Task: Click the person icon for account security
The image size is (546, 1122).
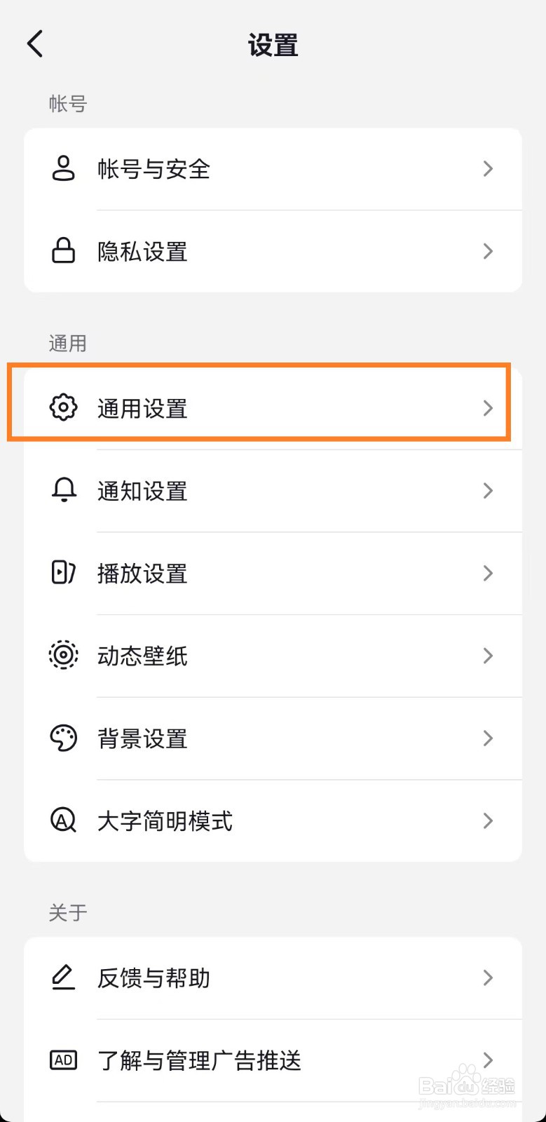Action: (x=63, y=169)
